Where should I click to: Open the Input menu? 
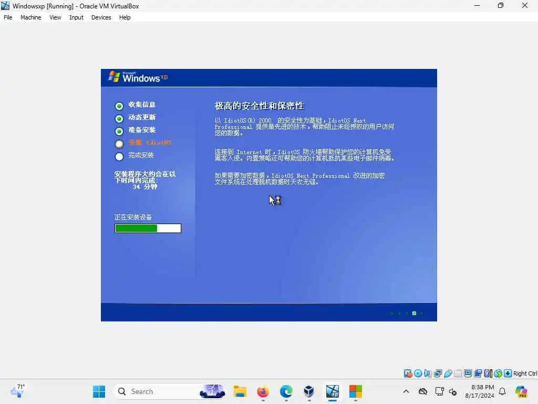[76, 17]
